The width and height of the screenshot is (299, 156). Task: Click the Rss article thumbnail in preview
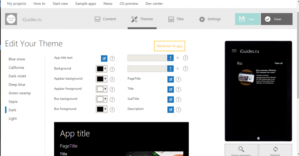[246, 77]
